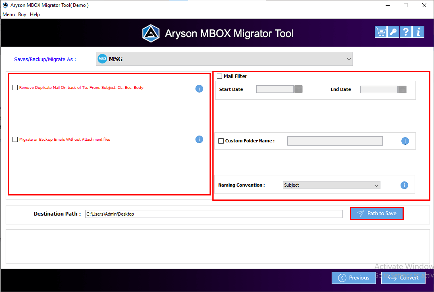Click the Saves/Backup/Migrate As label
The height and width of the screenshot is (292, 434).
pyautogui.click(x=45, y=60)
